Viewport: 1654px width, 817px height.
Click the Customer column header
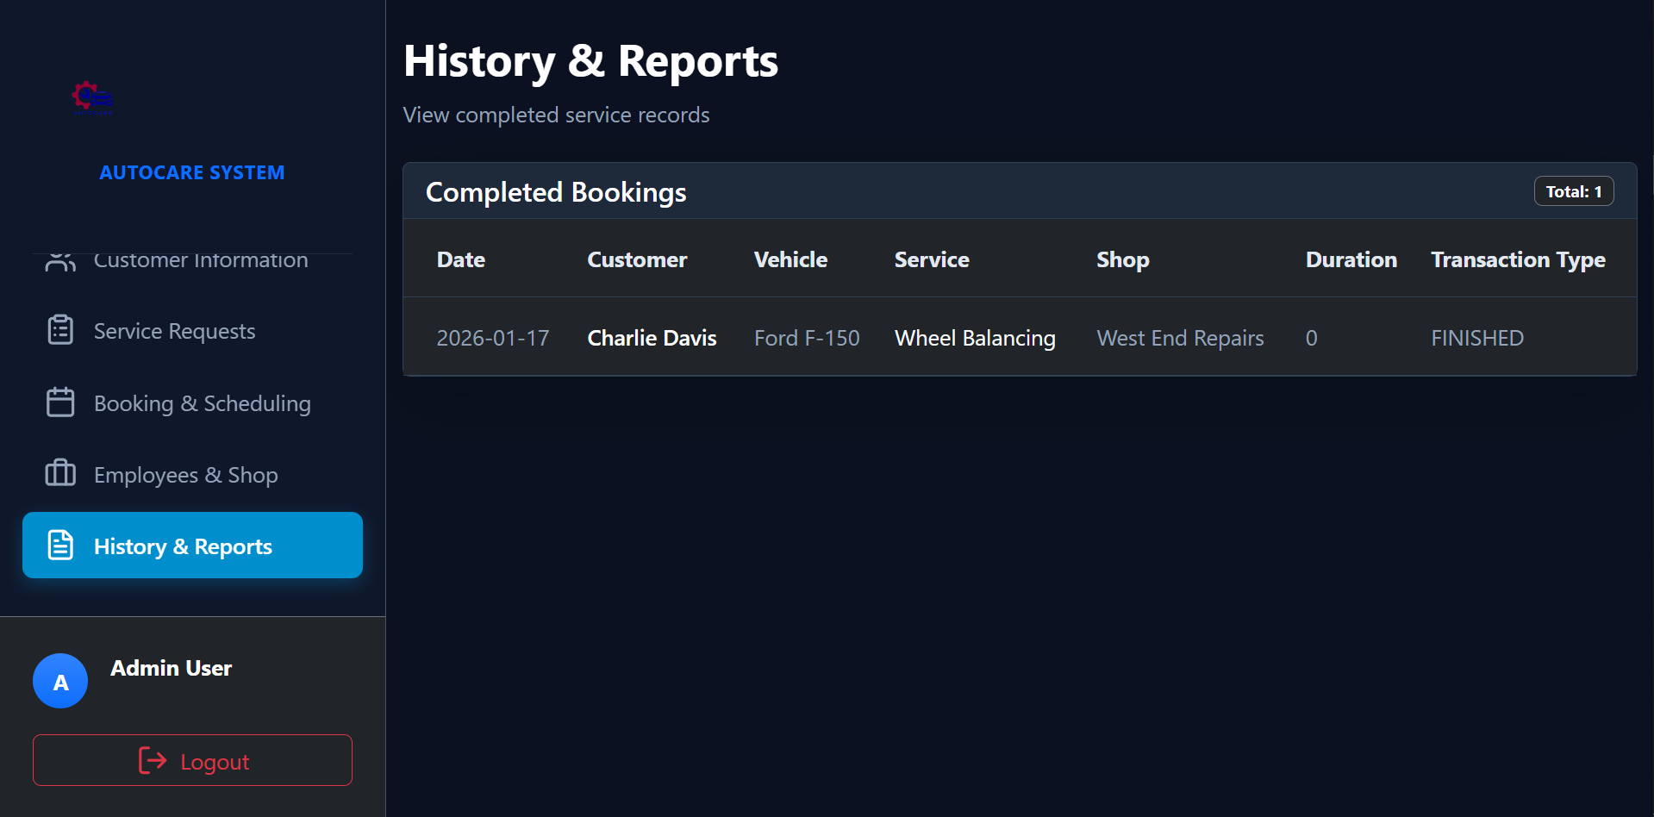(637, 259)
